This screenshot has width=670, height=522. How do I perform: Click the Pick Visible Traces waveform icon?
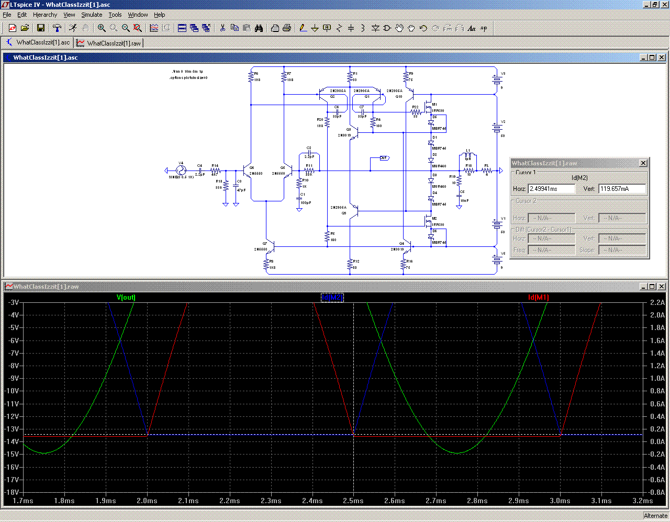(x=154, y=28)
